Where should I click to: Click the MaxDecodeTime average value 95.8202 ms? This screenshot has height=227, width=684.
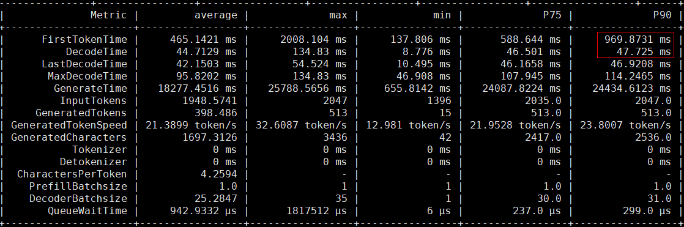click(x=204, y=76)
